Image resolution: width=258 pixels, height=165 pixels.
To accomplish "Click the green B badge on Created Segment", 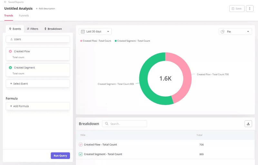I will (10, 68).
